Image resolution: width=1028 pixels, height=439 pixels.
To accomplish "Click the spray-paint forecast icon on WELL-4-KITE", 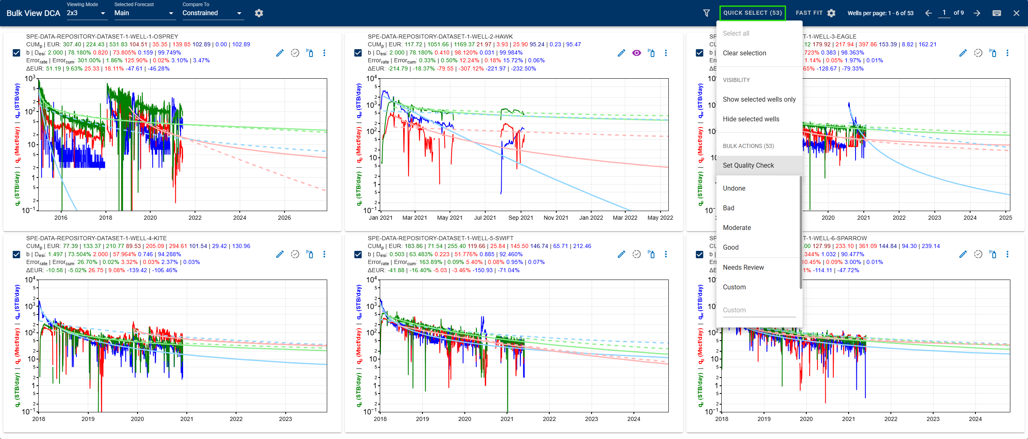I will tap(310, 254).
